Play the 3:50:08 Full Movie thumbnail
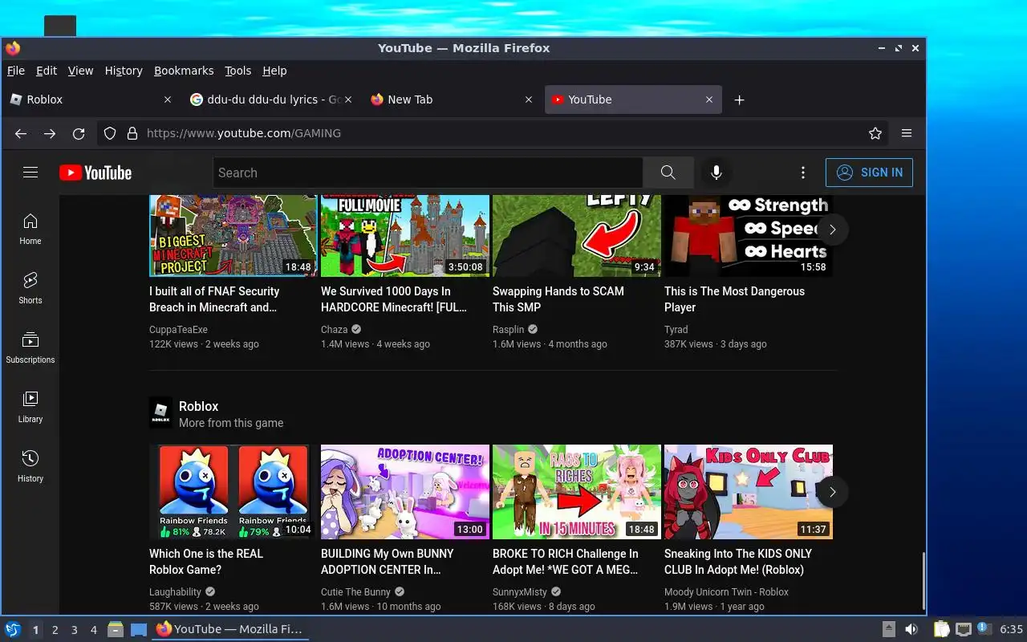 (x=405, y=236)
